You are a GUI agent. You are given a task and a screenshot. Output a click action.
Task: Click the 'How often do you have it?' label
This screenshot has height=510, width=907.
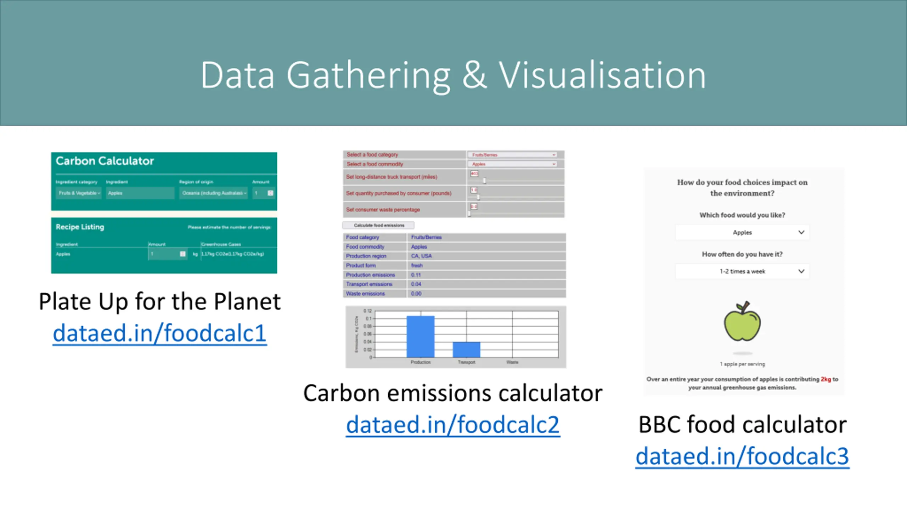click(x=742, y=254)
